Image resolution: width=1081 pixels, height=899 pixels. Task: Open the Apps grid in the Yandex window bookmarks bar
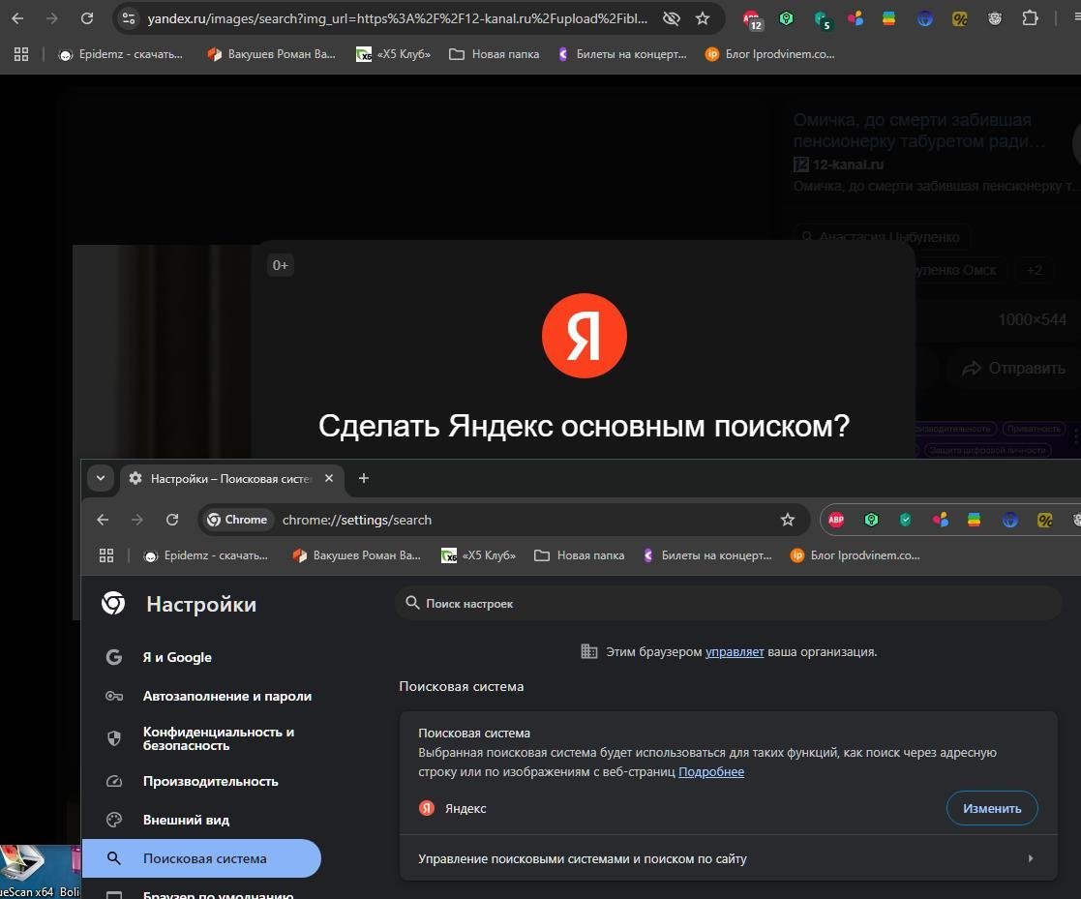coord(21,54)
